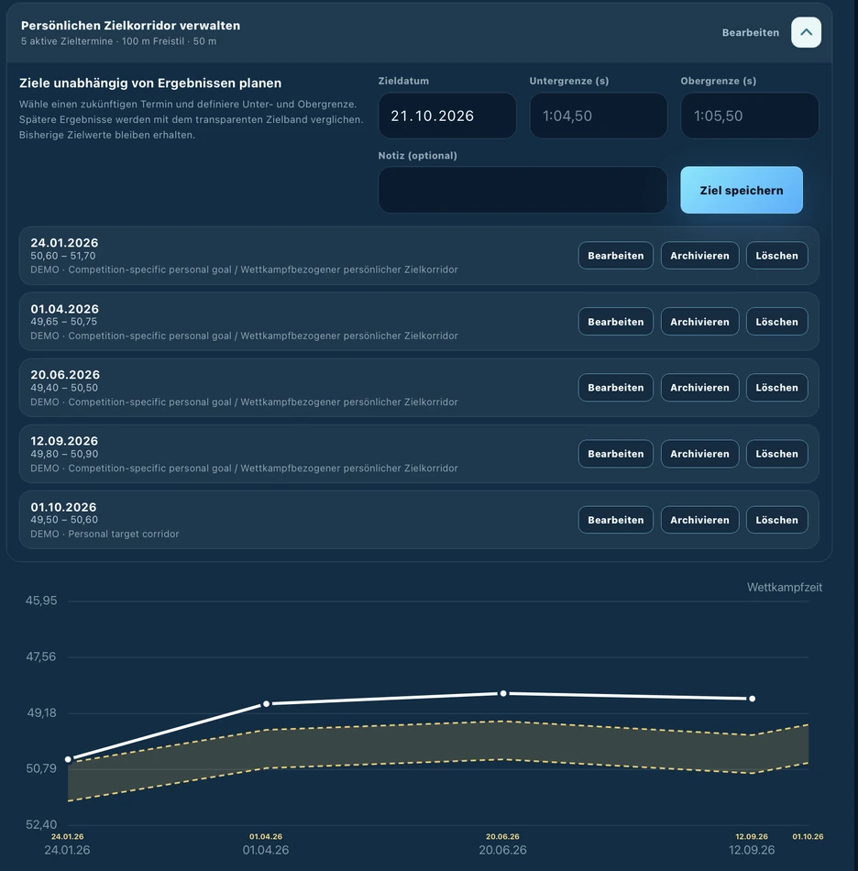This screenshot has width=858, height=871.
Task: Archive the 01.10.2026 goal entry
Action: [699, 520]
